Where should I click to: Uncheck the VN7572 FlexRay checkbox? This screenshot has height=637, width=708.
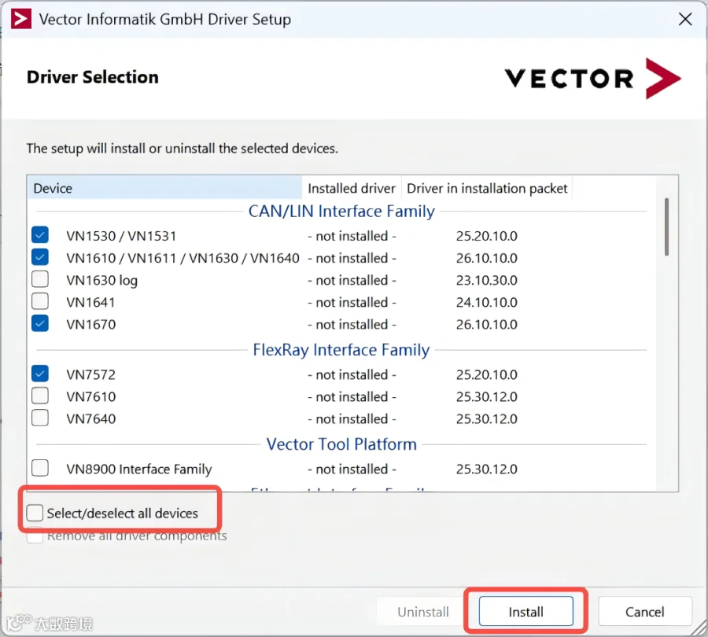(40, 374)
